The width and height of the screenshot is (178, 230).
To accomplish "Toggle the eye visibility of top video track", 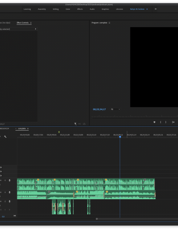I will click(x=1, y=167).
